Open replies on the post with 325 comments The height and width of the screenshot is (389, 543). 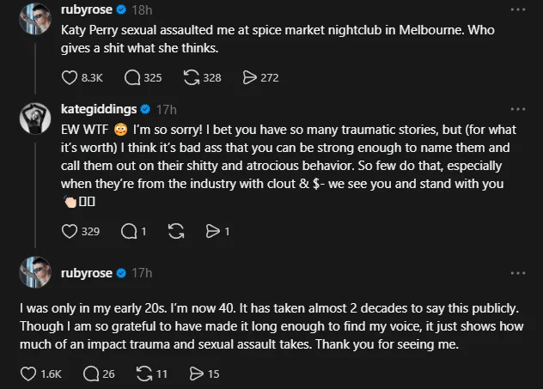132,77
